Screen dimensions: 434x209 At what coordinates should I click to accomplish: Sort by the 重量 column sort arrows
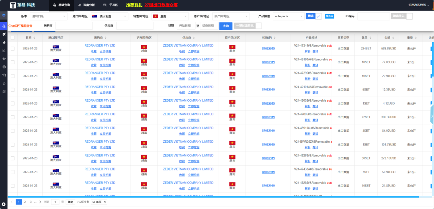416,38
